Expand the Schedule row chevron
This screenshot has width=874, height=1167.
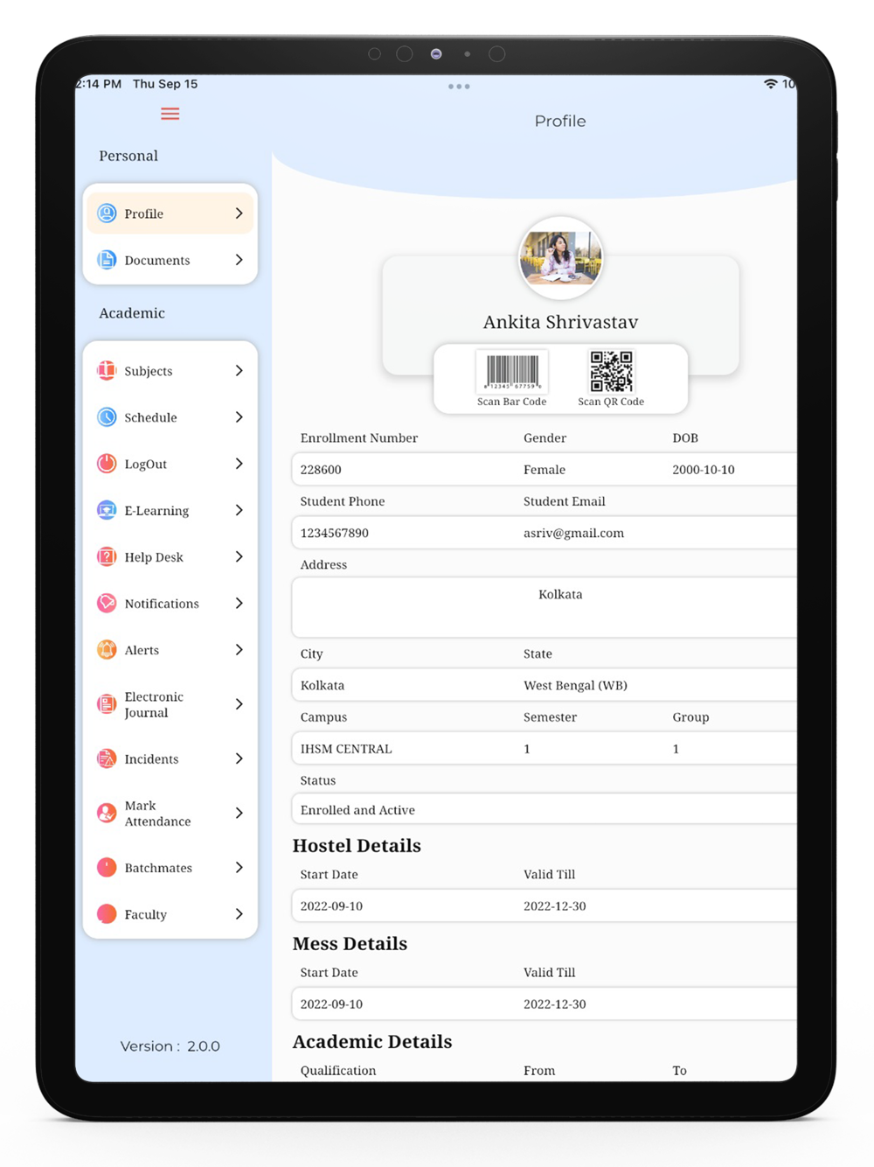tap(239, 417)
